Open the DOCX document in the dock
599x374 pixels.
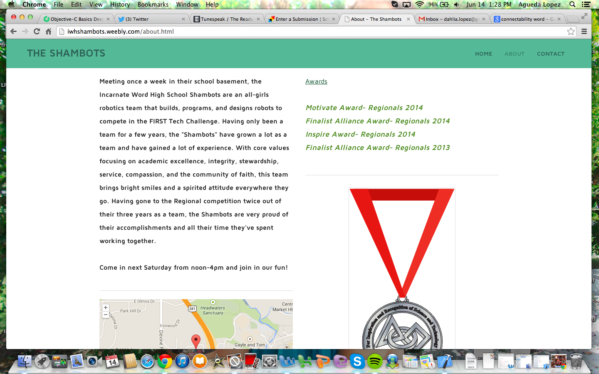coord(471,361)
